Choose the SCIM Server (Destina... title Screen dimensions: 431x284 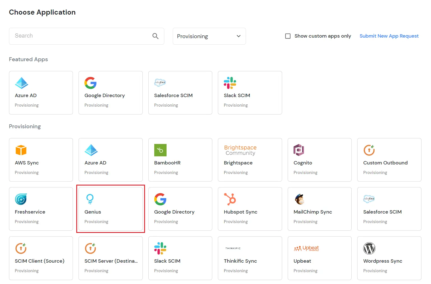click(x=111, y=261)
